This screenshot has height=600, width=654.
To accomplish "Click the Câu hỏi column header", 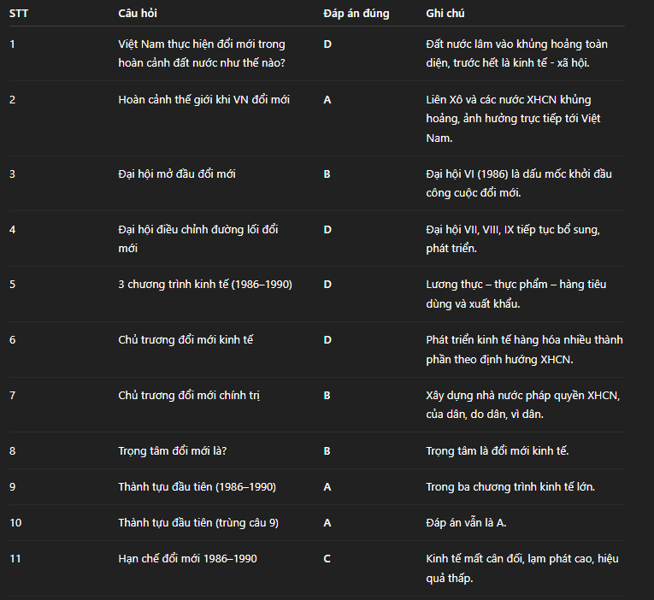I will [x=138, y=14].
